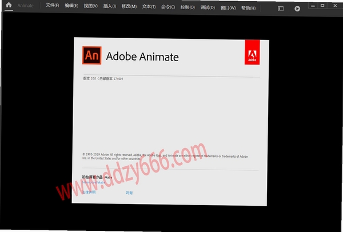Close the Animate window
Image resolution: width=343 pixels, height=232 pixels.
335,6
